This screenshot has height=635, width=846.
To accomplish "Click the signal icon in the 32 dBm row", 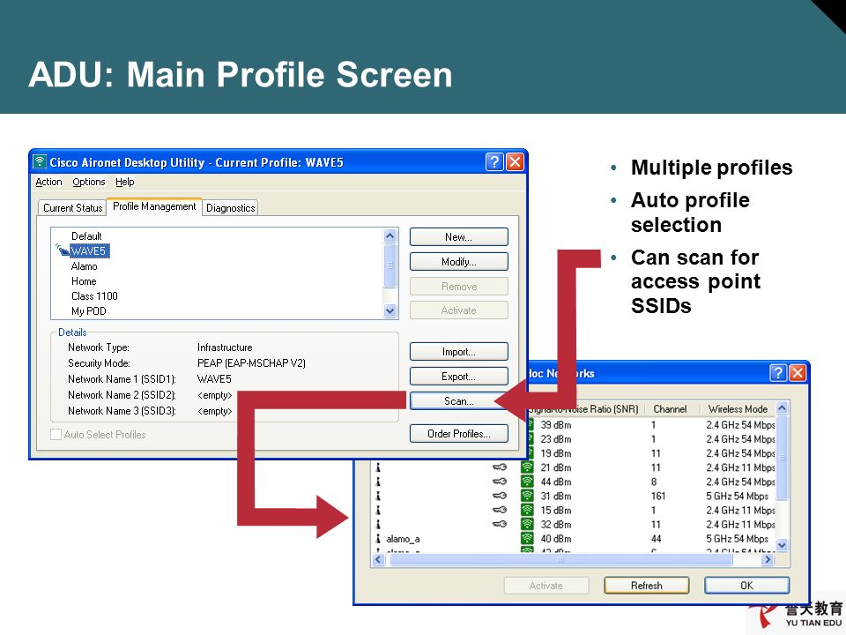I will tap(527, 524).
